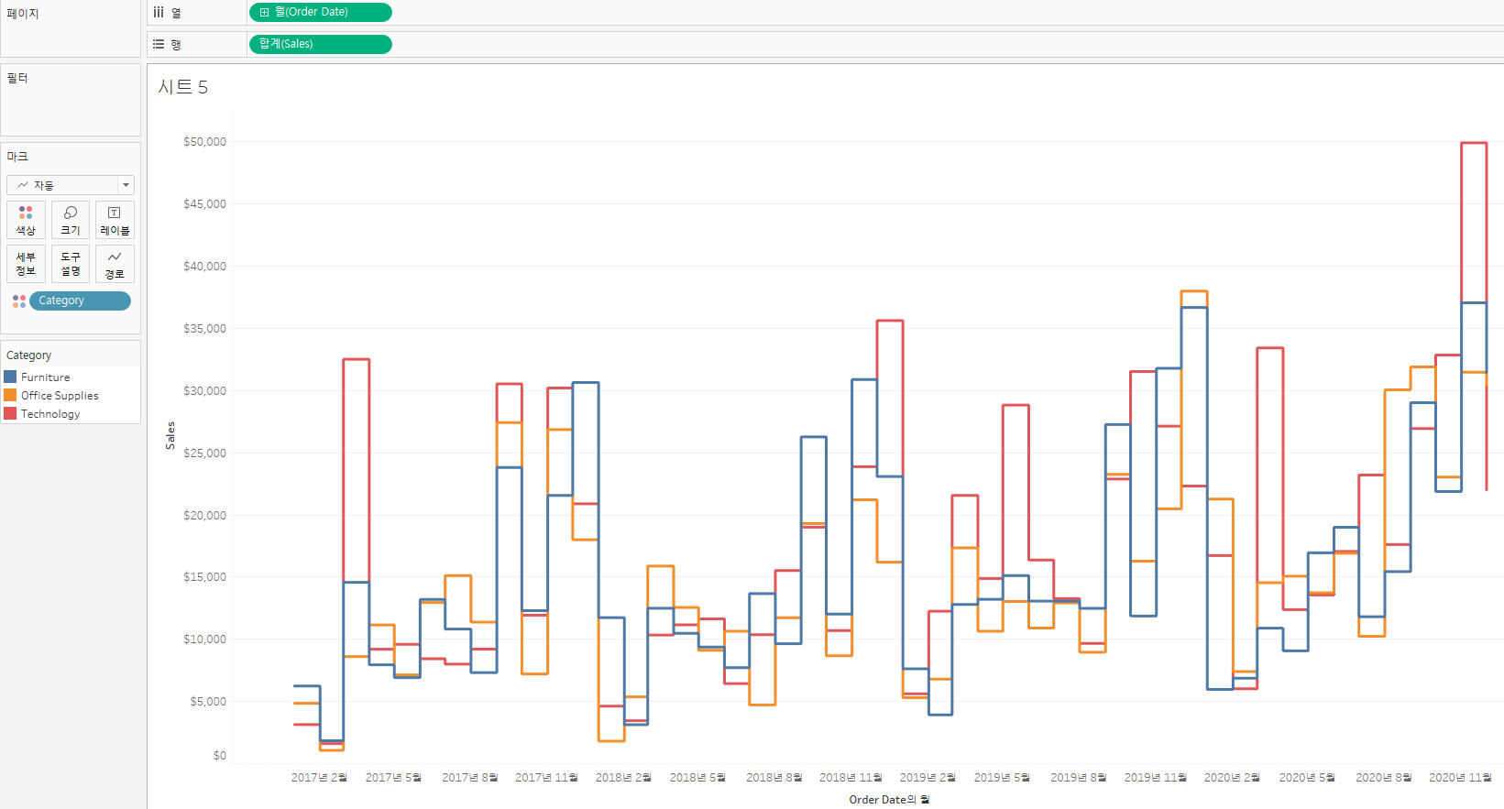Click the 세부 정보 (Detail) mark card
This screenshot has width=1504, height=809.
pyautogui.click(x=26, y=264)
